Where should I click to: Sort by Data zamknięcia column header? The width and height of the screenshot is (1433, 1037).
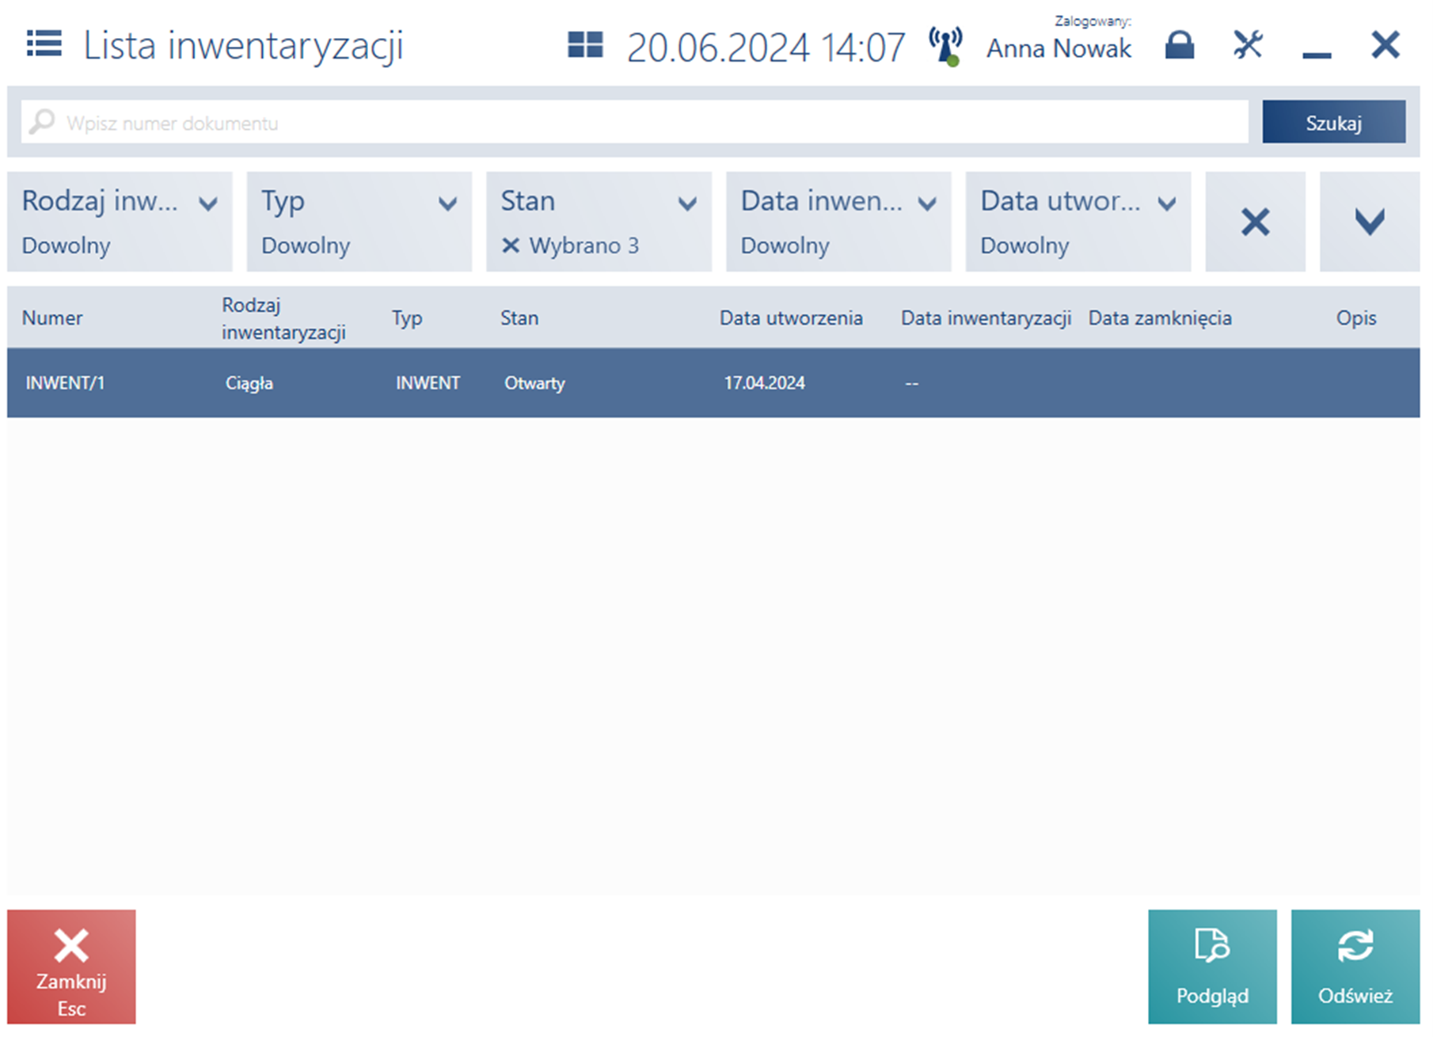1160,318
